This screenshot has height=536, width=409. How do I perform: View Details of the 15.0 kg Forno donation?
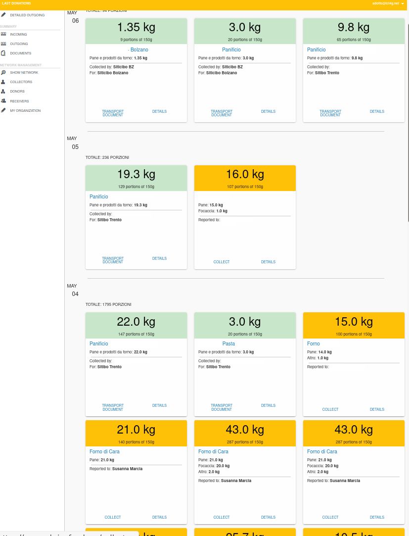[x=377, y=409]
